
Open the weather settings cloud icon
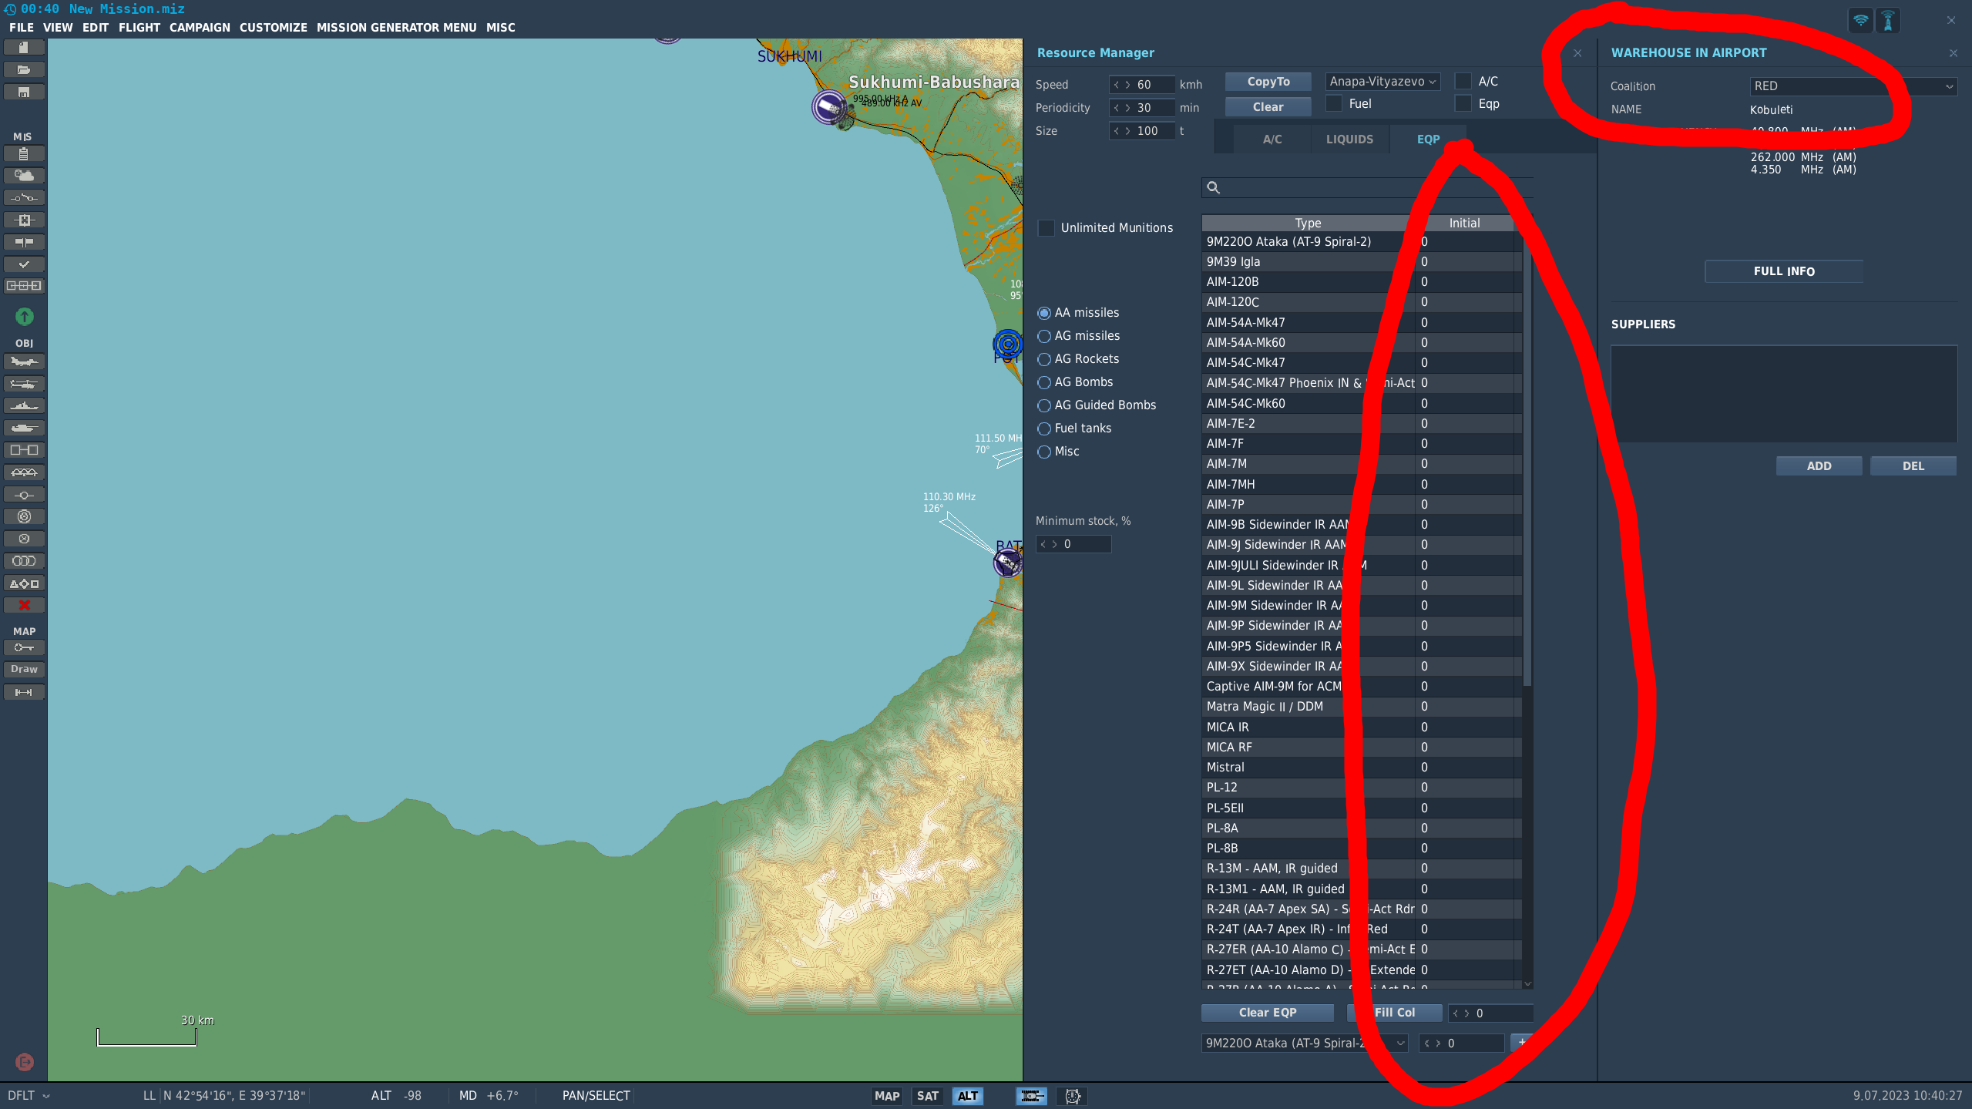click(24, 176)
